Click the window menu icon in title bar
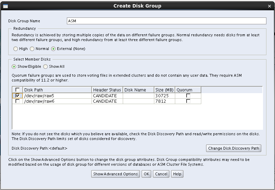 coord(4,6)
